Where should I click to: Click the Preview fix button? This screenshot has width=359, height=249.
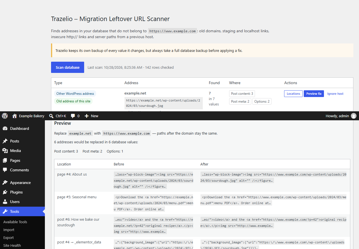(x=314, y=94)
